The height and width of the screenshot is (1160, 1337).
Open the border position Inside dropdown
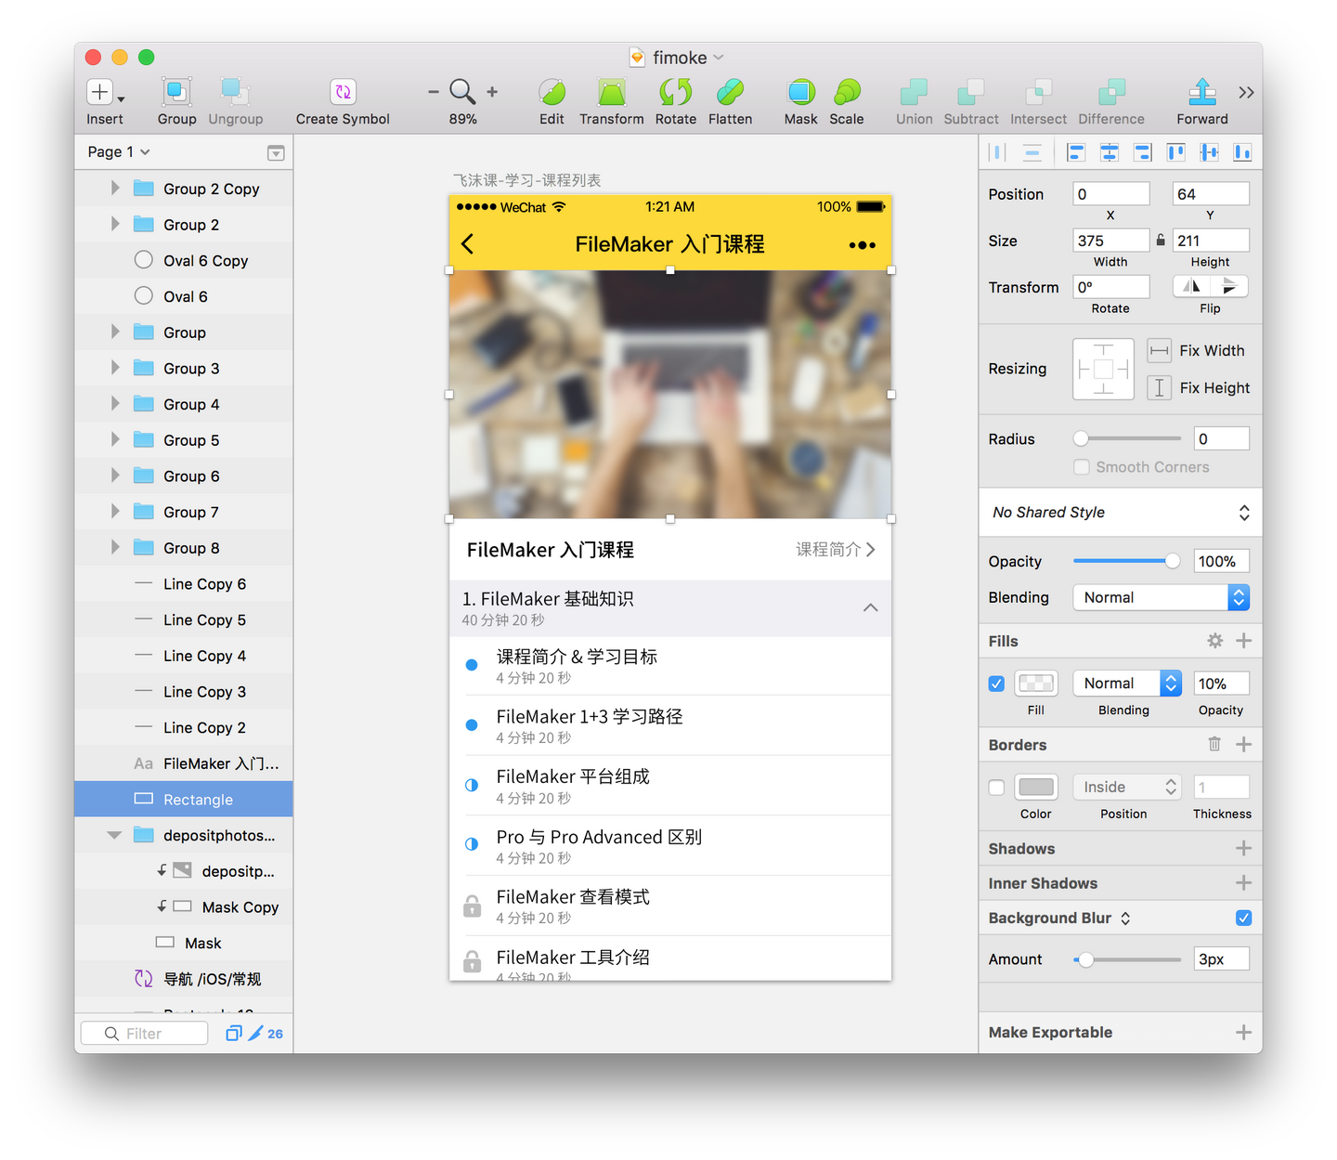(x=1127, y=787)
